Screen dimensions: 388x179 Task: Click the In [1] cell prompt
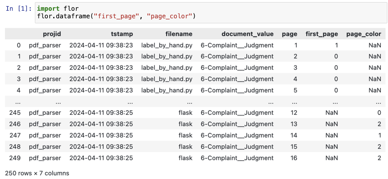(19, 8)
